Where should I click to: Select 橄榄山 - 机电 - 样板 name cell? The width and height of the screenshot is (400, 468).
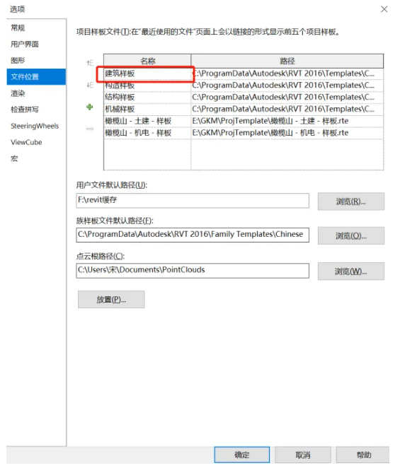tap(147, 133)
